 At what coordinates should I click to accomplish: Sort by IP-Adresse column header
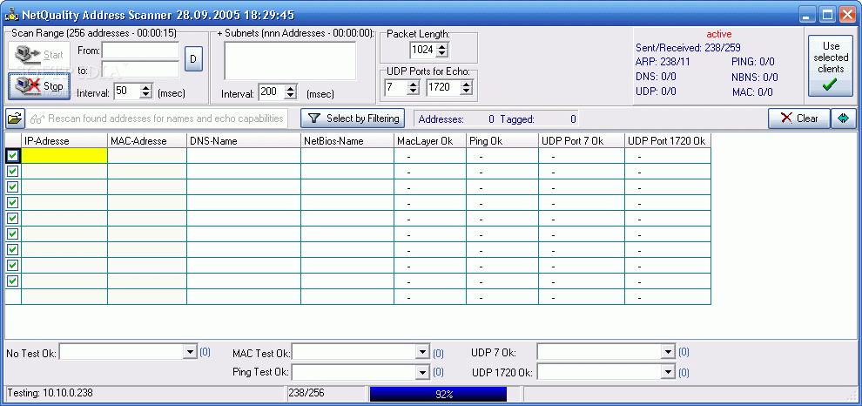(x=64, y=141)
